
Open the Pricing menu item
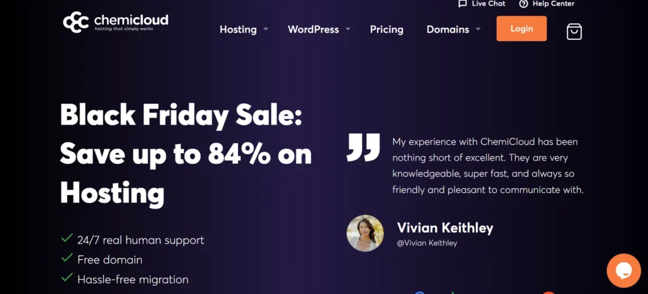(387, 29)
